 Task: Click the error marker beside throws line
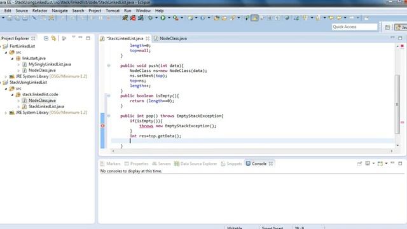(x=102, y=126)
